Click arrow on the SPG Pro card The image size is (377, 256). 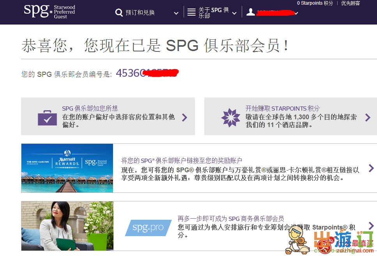click(x=371, y=226)
